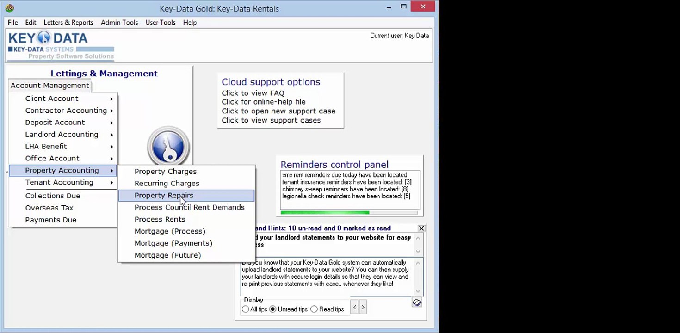The width and height of the screenshot is (680, 333).
Task: Select the legionella check reminders line
Action: tap(346, 196)
